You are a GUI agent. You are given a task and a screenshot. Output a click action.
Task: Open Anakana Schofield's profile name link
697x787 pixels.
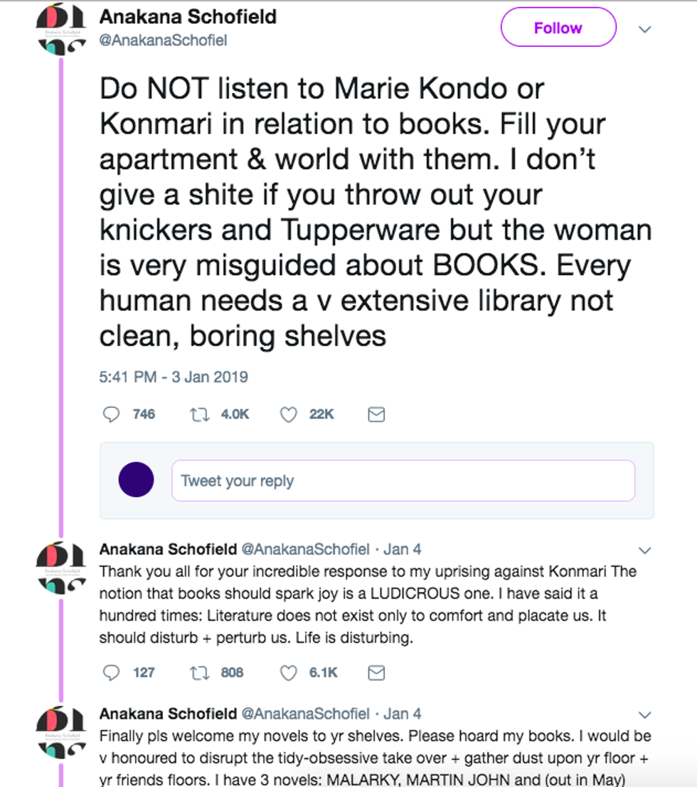188,17
